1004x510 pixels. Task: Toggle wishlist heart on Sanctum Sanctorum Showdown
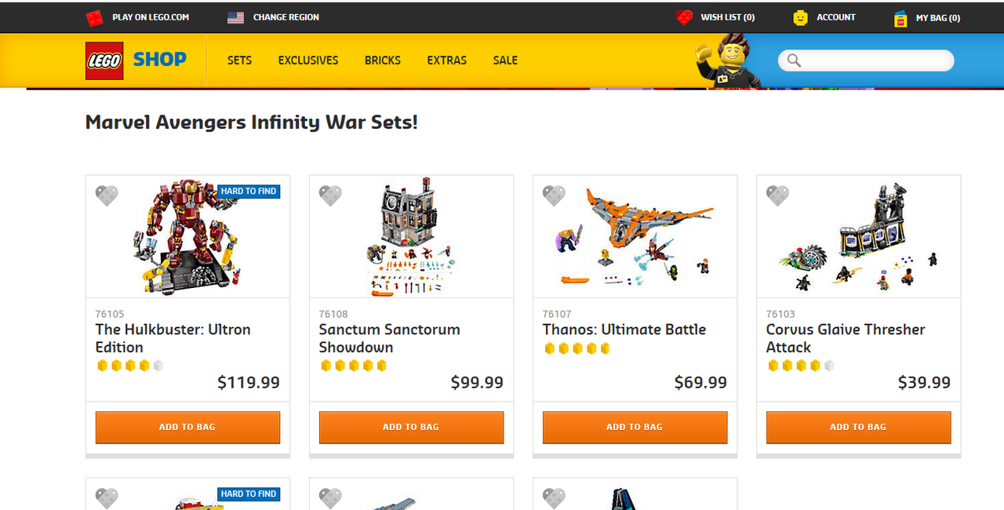pyautogui.click(x=330, y=195)
